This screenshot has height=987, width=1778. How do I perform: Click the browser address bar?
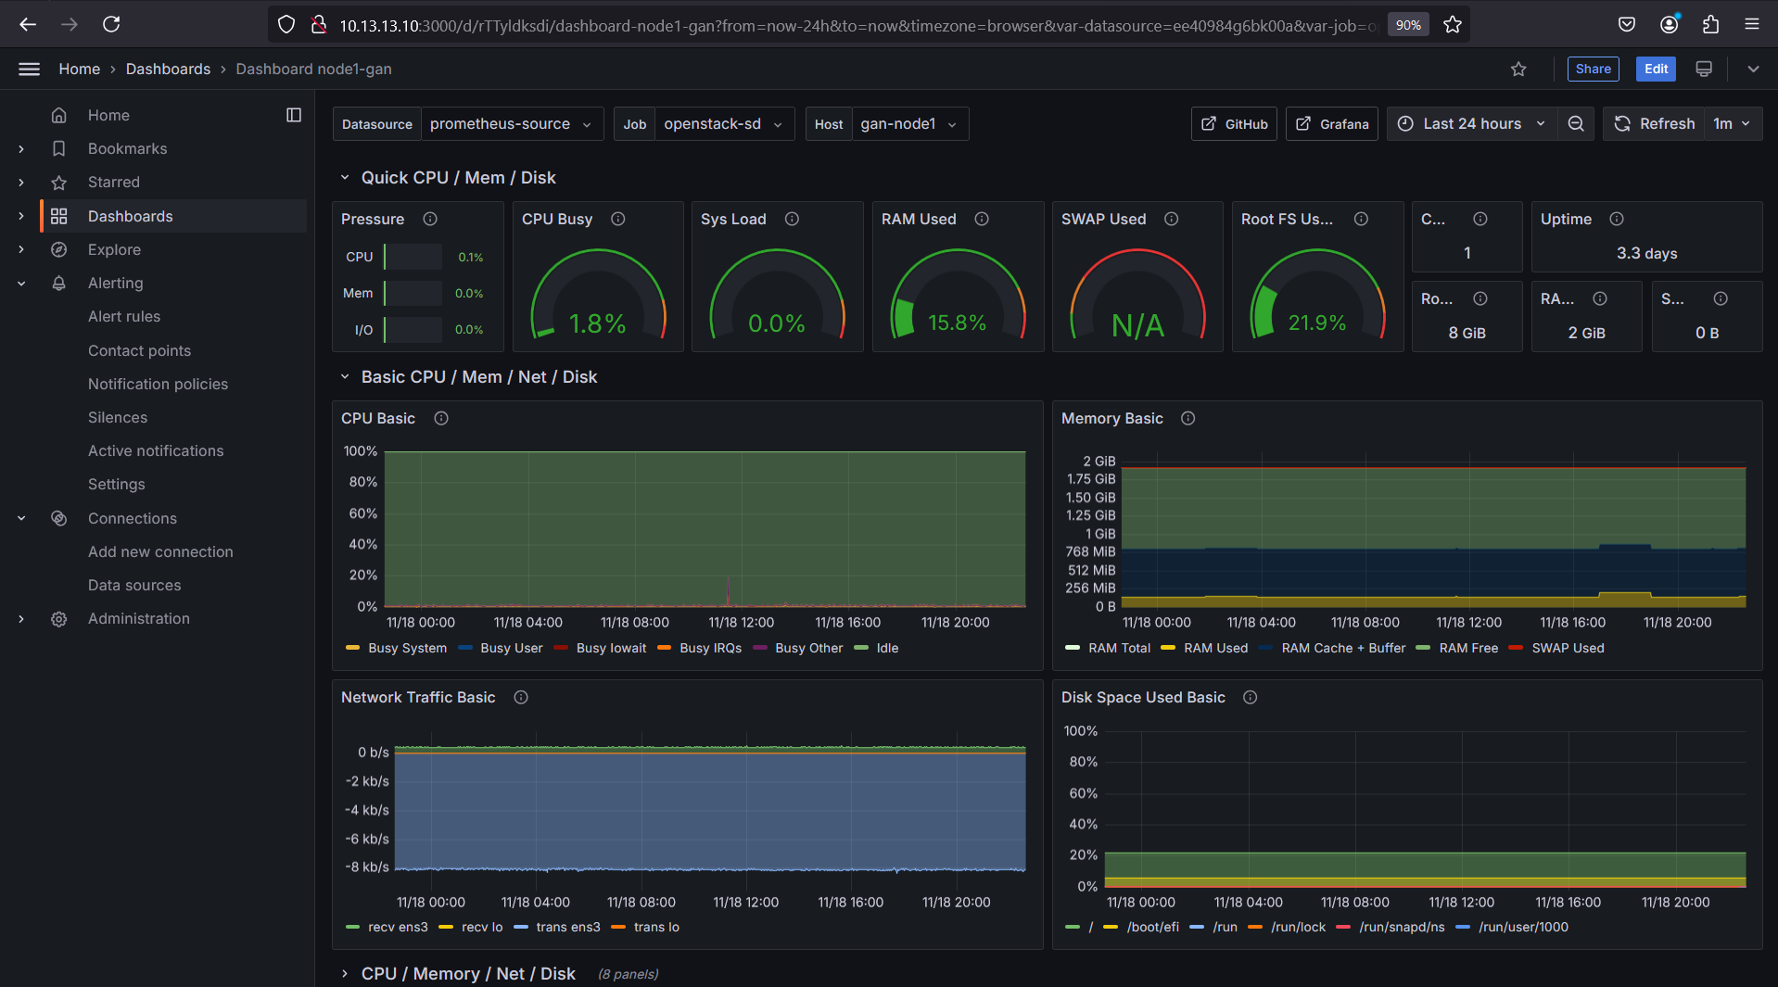(x=742, y=24)
